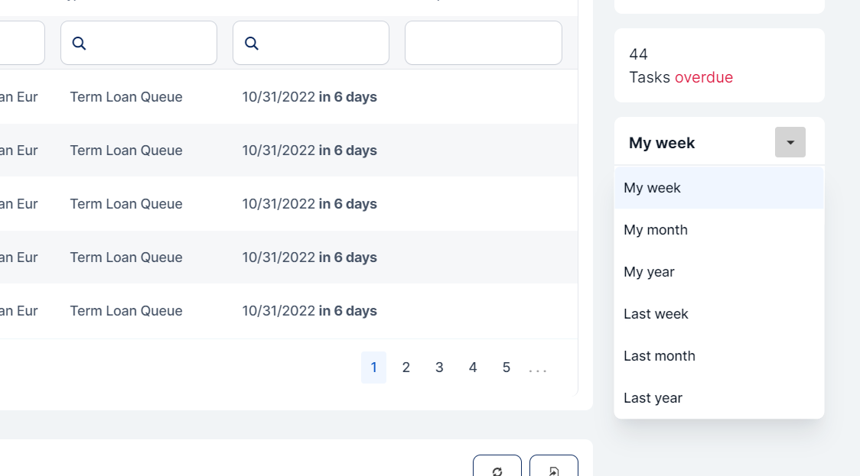
Task: Open page 4 of results
Action: (x=473, y=368)
